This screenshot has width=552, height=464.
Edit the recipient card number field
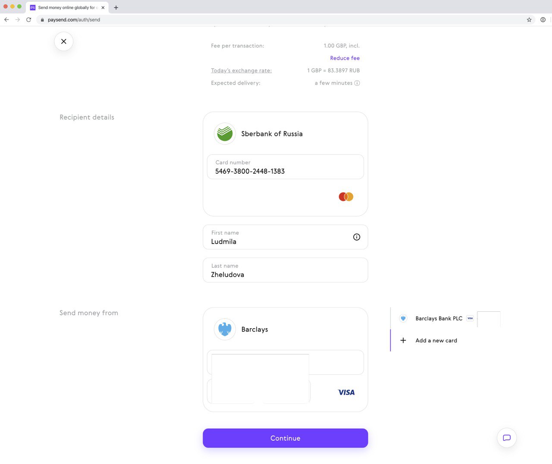285,167
